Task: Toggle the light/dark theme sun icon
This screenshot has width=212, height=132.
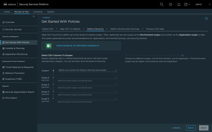Action: tap(171, 4)
